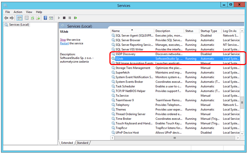Click gear icon beside Telephony
Image resolution: width=248 pixels, height=154 pixels.
point(113,105)
